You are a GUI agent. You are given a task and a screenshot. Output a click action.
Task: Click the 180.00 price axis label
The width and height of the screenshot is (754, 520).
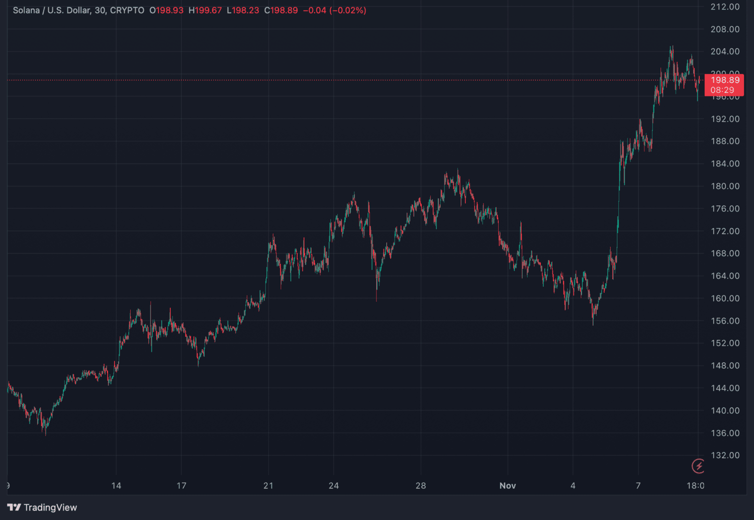(x=725, y=186)
